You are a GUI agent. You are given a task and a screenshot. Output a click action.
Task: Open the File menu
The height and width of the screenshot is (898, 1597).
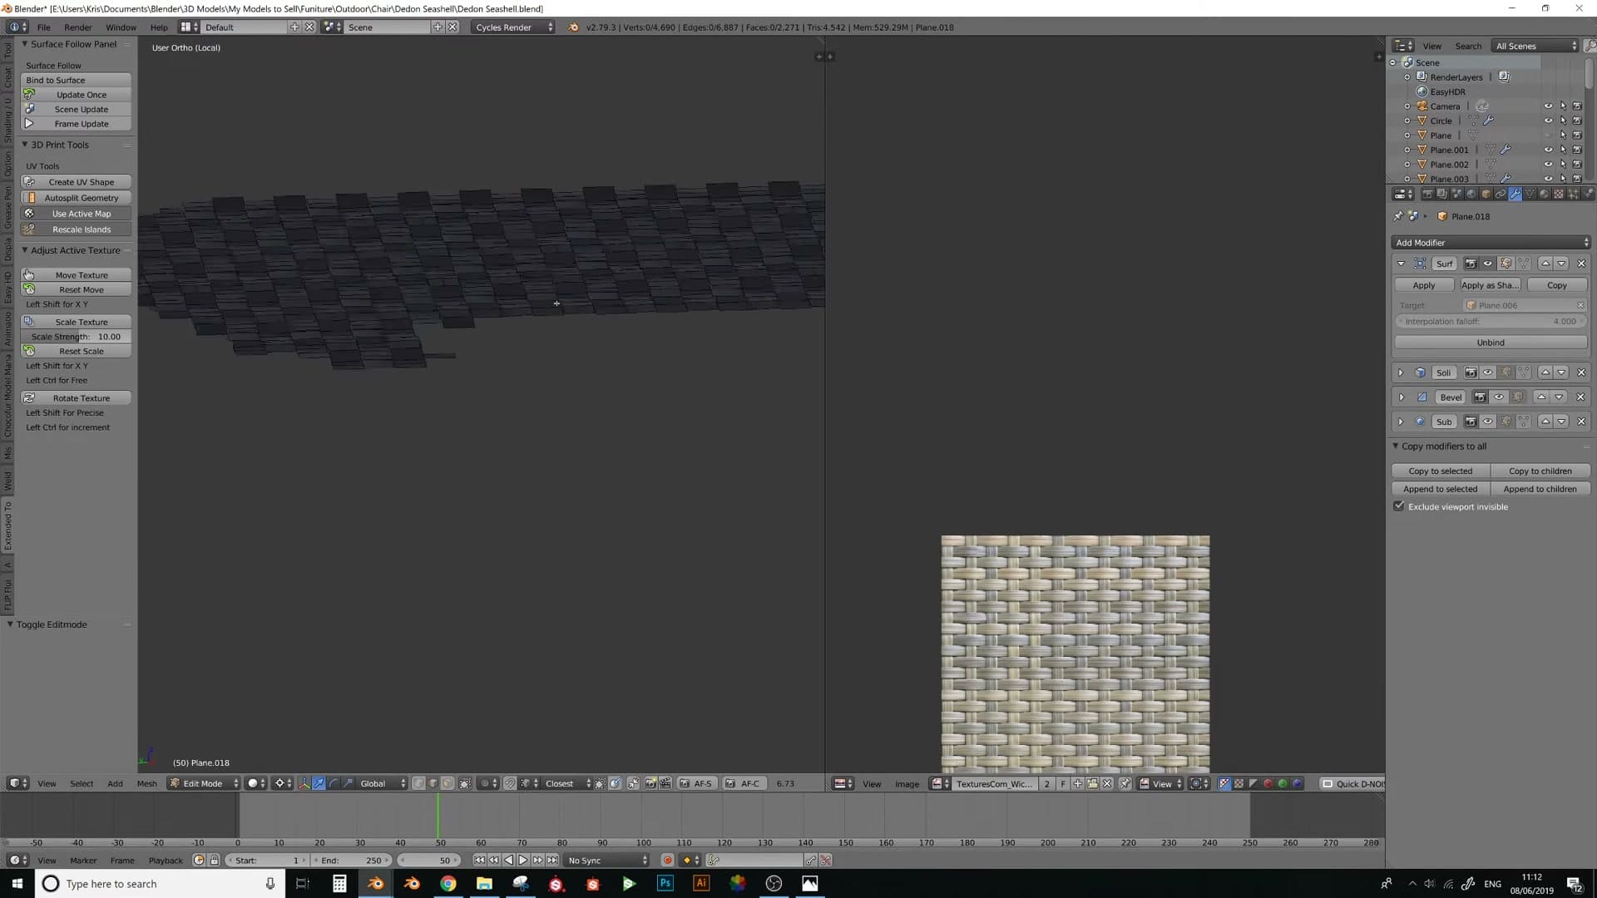[44, 27]
